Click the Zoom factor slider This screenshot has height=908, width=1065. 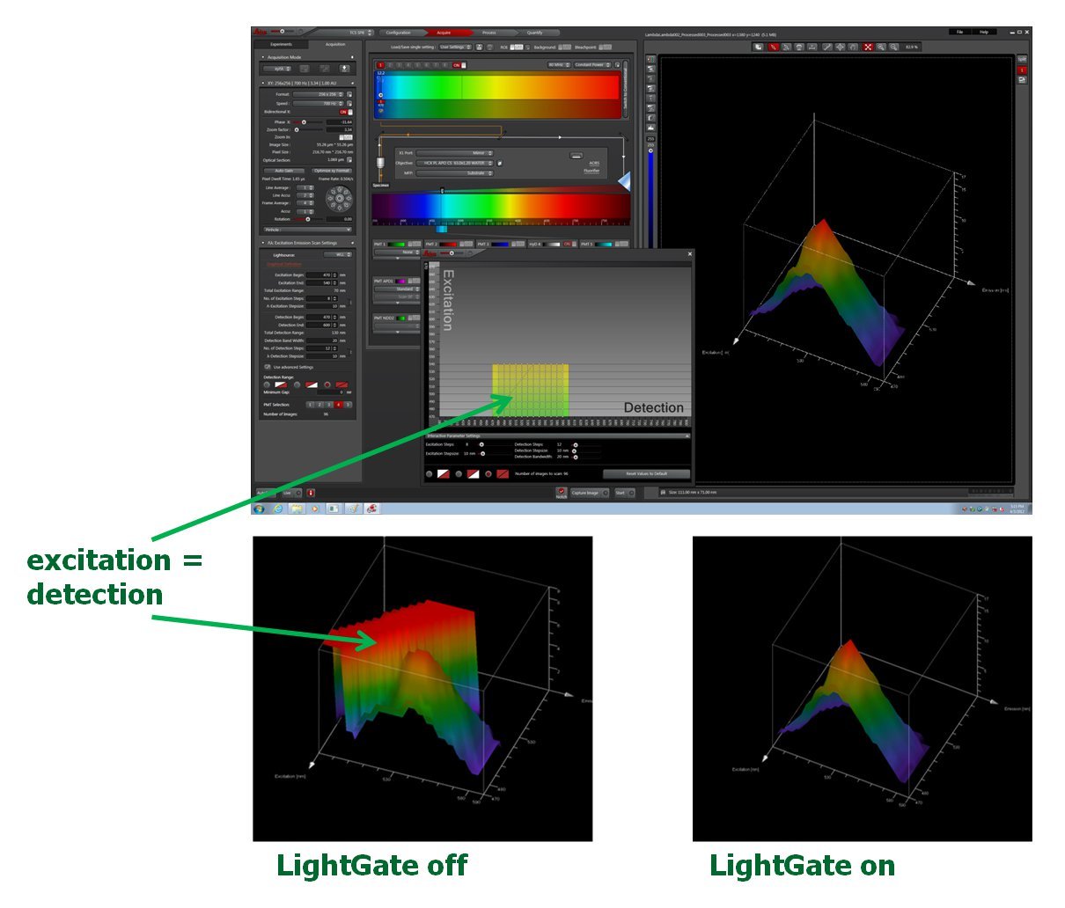coord(308,129)
